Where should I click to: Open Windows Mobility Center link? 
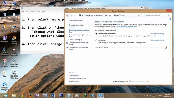(x=77, y=78)
